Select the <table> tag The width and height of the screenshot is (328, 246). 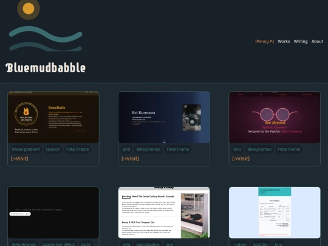coord(240,244)
